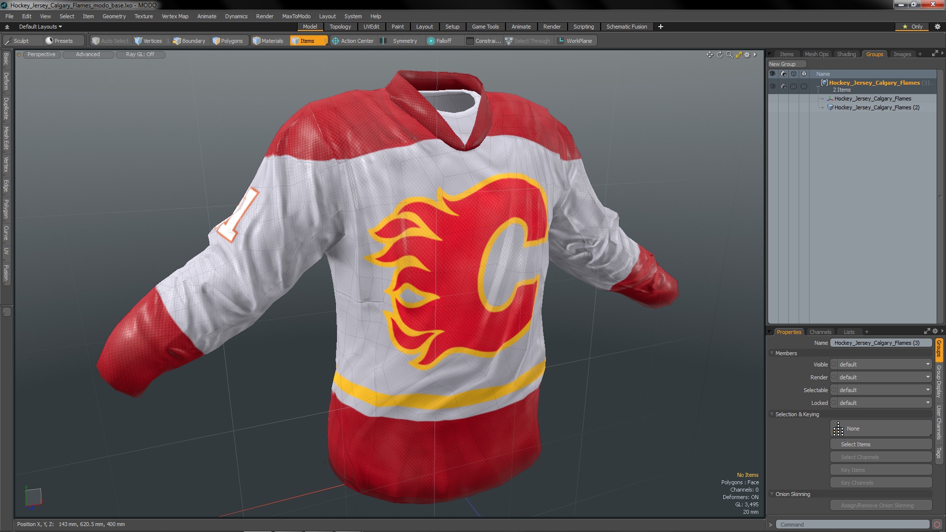Viewport: 946px width, 532px height.
Task: Edit the group Name field
Action: (x=880, y=343)
